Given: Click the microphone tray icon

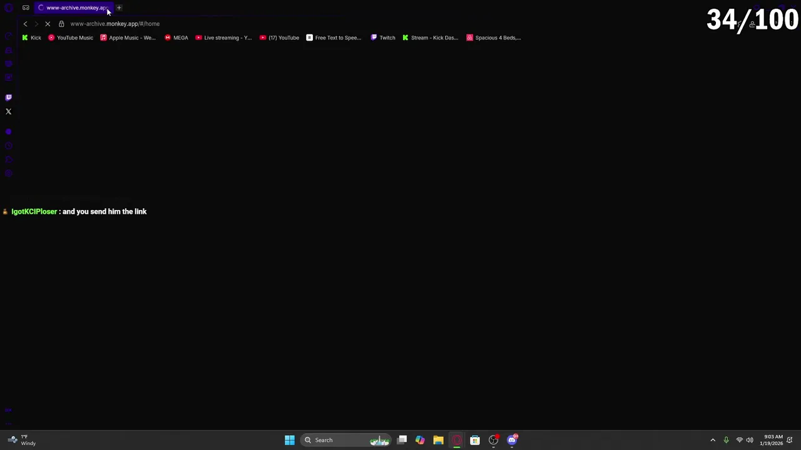Looking at the screenshot, I should tap(726, 440).
